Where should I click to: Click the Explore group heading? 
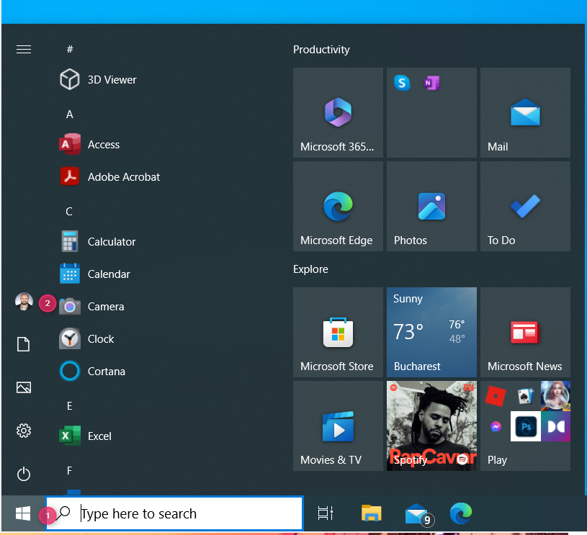pos(310,269)
